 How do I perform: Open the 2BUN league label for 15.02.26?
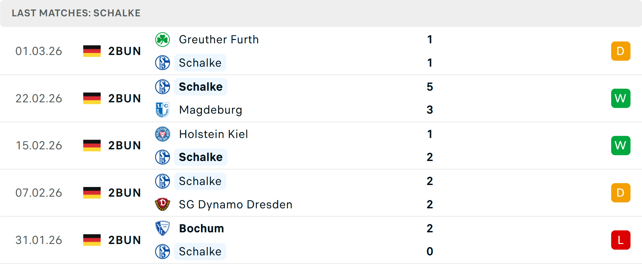pos(124,145)
